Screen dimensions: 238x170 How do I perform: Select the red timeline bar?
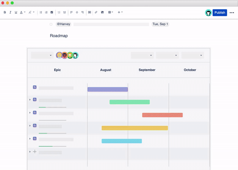tap(162, 115)
